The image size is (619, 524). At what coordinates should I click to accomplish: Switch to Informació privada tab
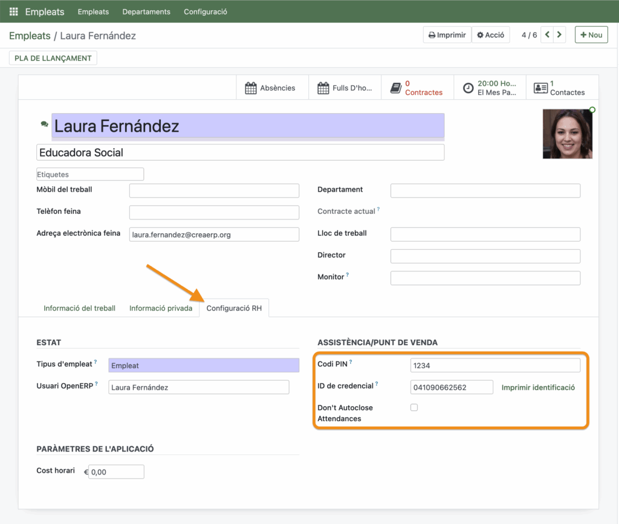[x=161, y=308]
